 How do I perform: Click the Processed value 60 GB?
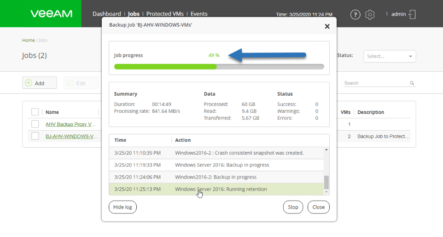point(248,104)
